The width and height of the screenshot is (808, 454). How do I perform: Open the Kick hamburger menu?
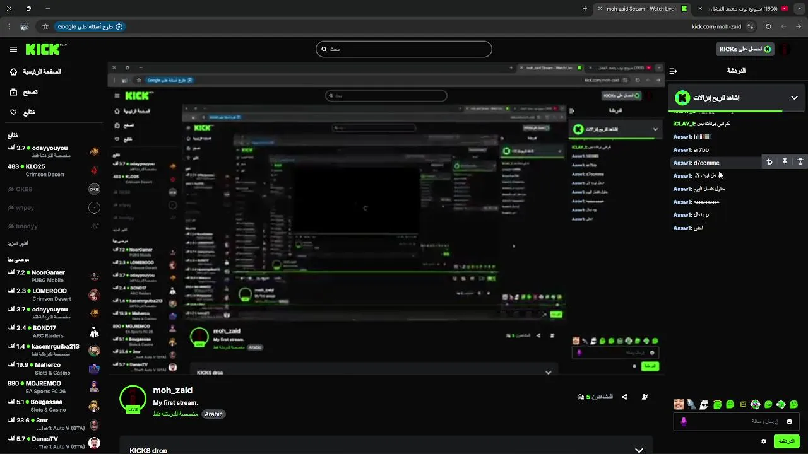pos(13,49)
